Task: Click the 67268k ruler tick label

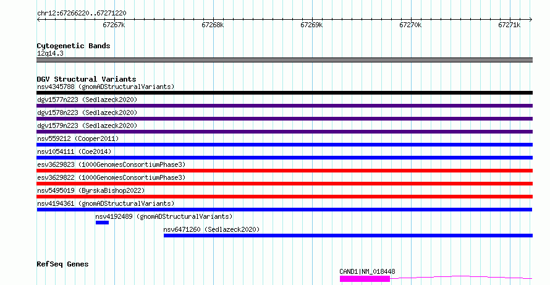Action: coord(213,25)
